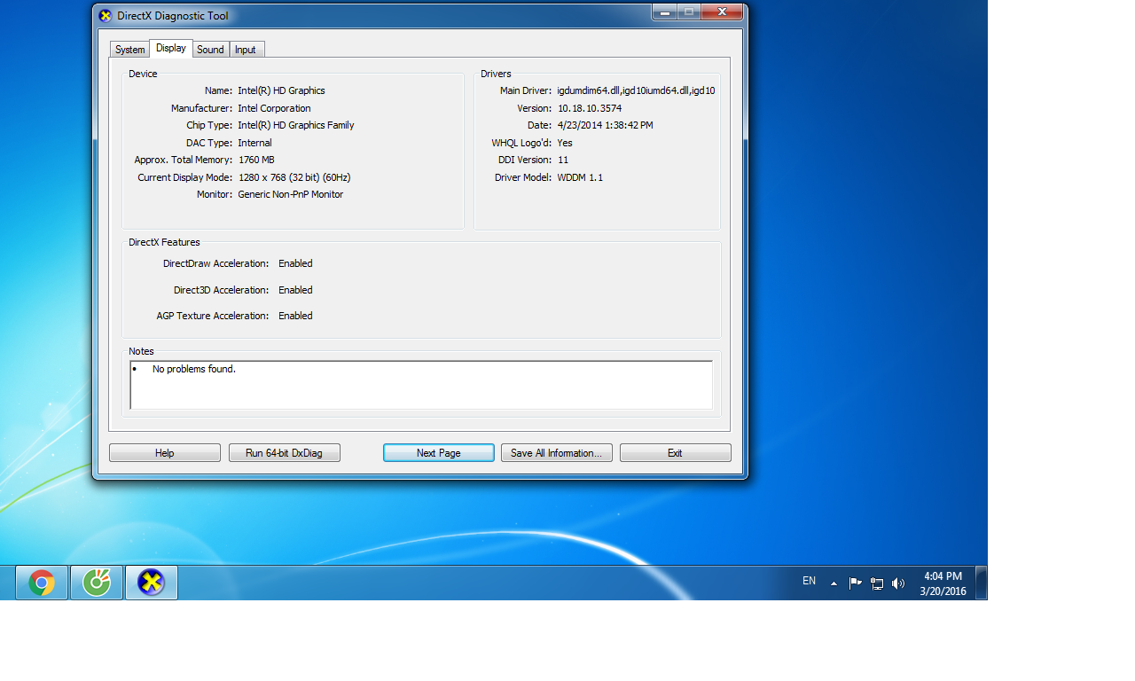The width and height of the screenshot is (1135, 681).
Task: Open the green Coc Coc browser taskbar icon
Action: [97, 583]
